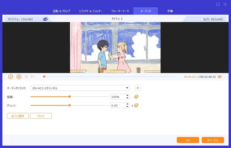The width and height of the screenshot is (231, 148).
Task: Maximize the editor window
Action: (x=218, y=4)
